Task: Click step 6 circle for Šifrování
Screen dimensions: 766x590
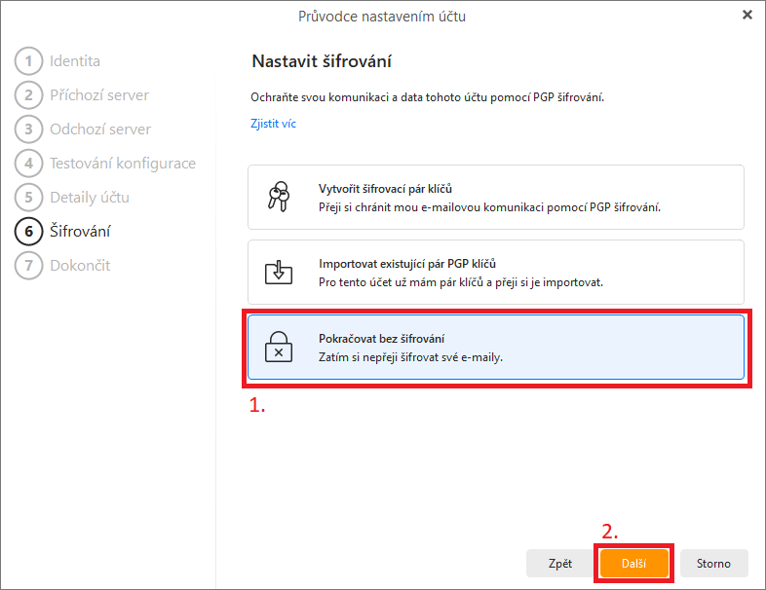Action: [29, 232]
